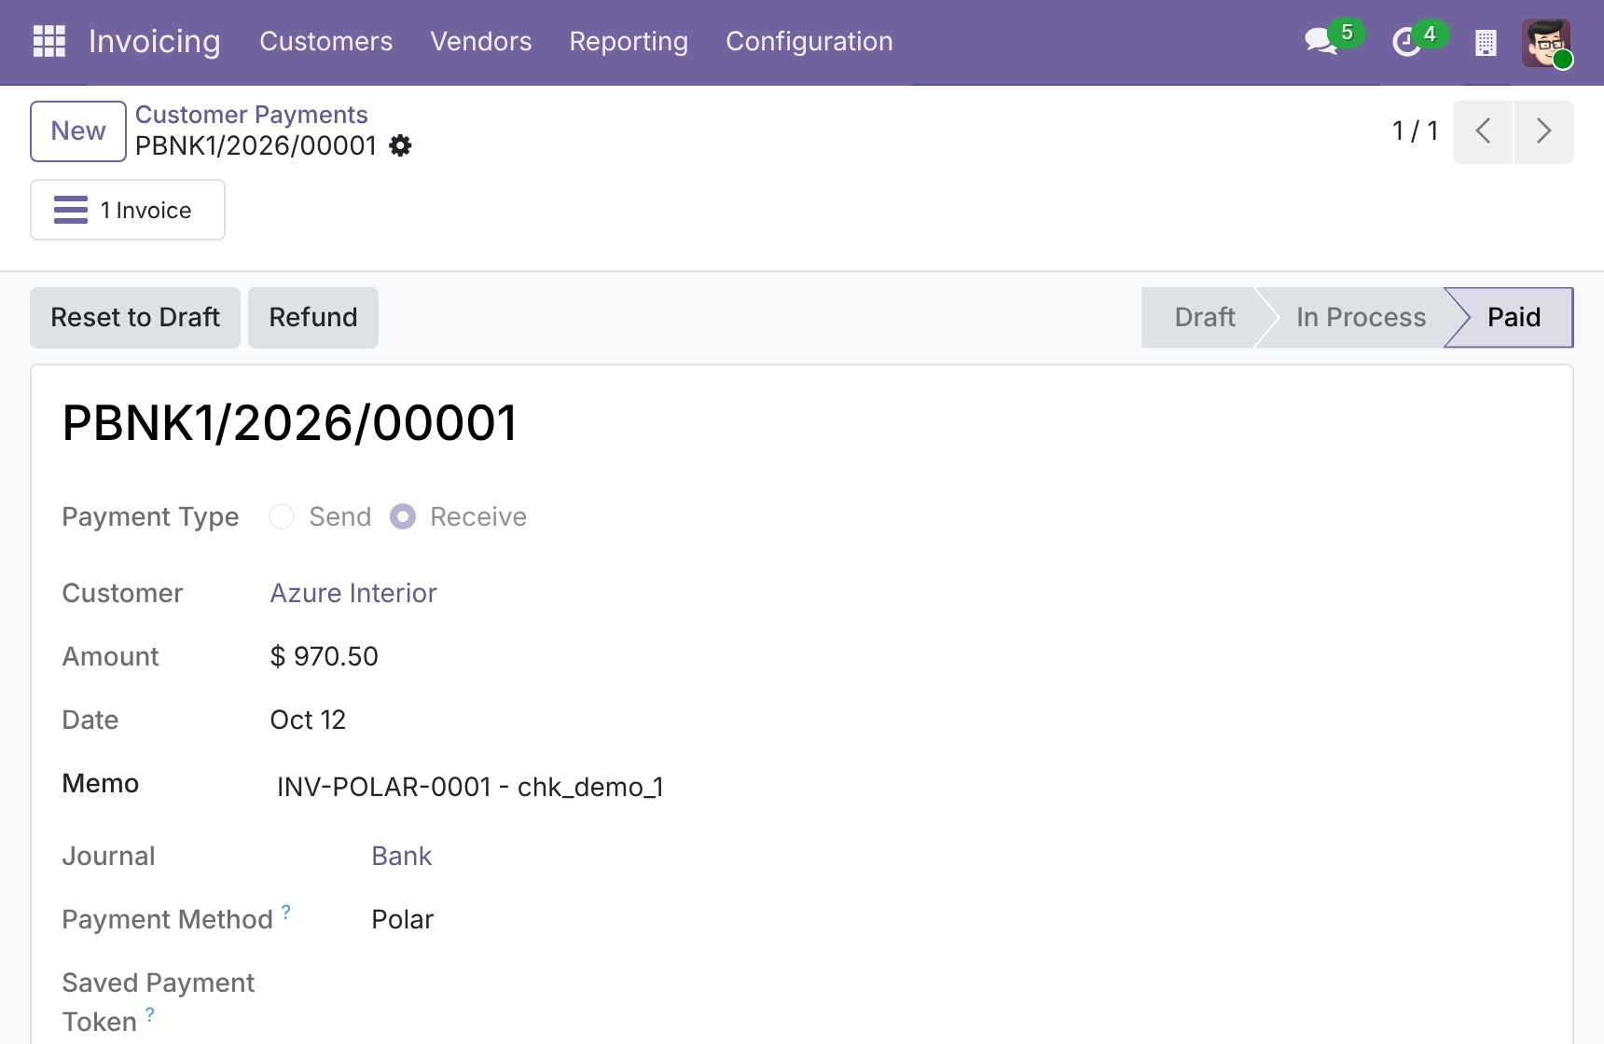This screenshot has width=1604, height=1044.
Task: Go back to Customer Payments breadcrumb
Action: pos(252,115)
